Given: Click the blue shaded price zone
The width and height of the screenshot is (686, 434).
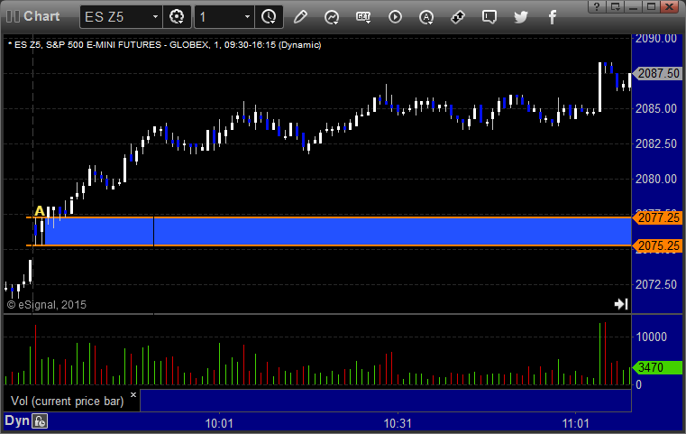Looking at the screenshot, I should (x=338, y=231).
